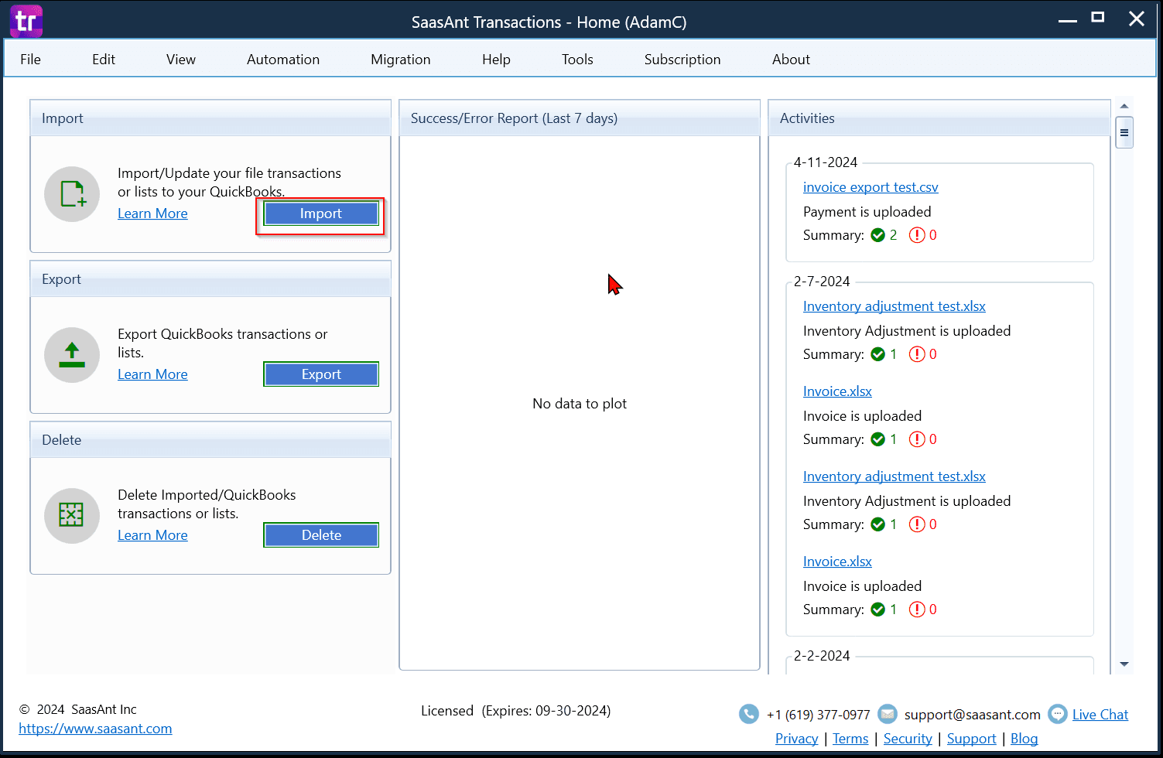Open the Subscription menu
This screenshot has width=1163, height=758.
(x=682, y=60)
